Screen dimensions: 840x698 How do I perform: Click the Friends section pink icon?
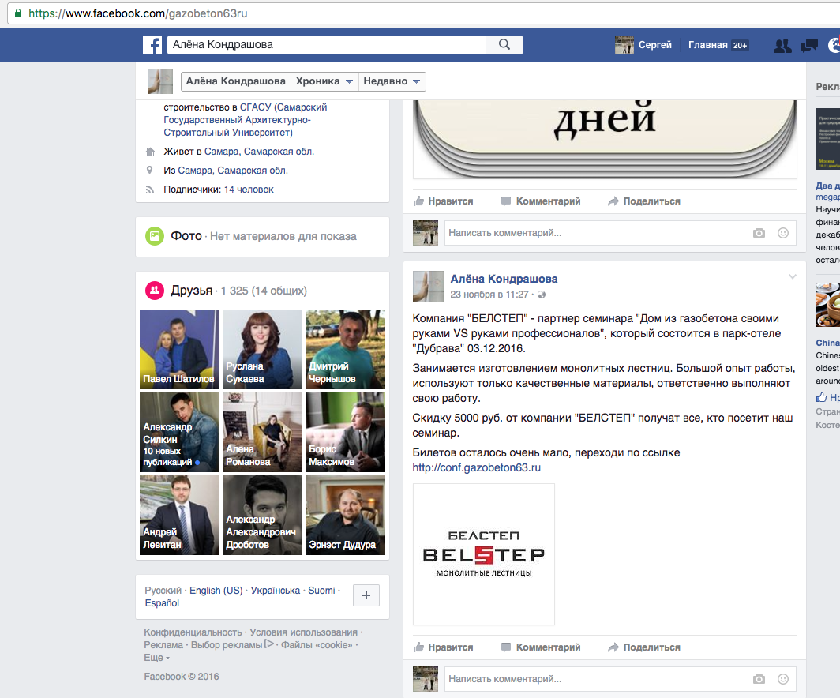point(155,291)
